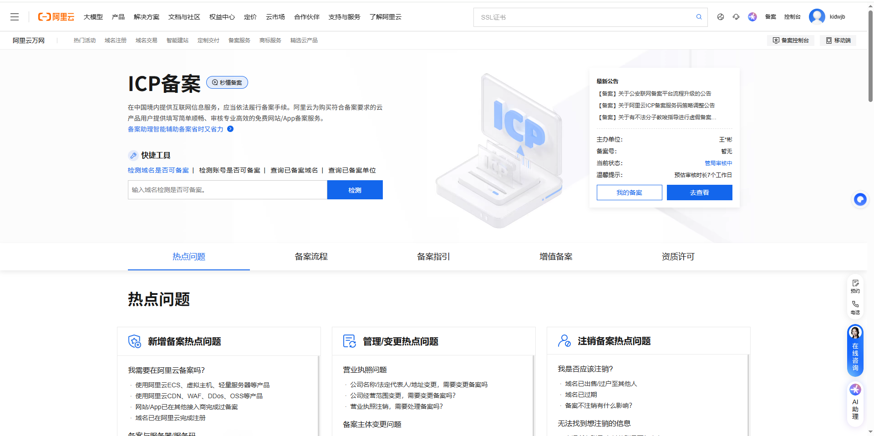The width and height of the screenshot is (874, 436).
Task: Open 大模型 menu
Action: coord(93,17)
